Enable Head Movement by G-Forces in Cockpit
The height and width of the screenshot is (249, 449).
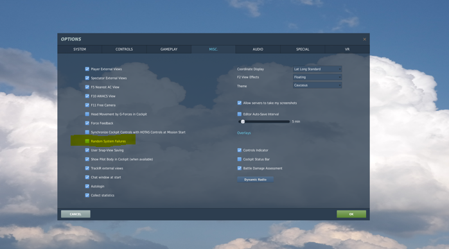(x=87, y=114)
